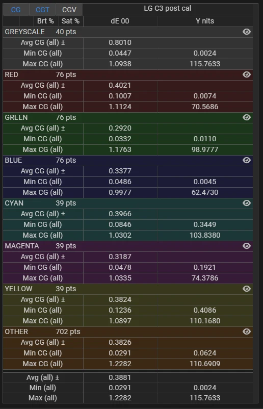
Task: Open the CGV tab
Action: [69, 10]
